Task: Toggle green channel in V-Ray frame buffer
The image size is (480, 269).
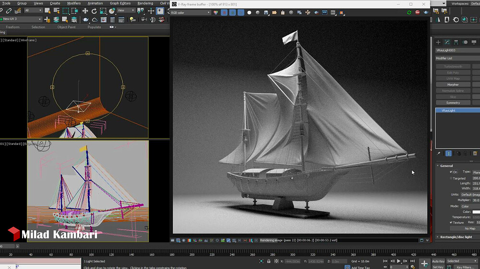Action: [x=233, y=12]
